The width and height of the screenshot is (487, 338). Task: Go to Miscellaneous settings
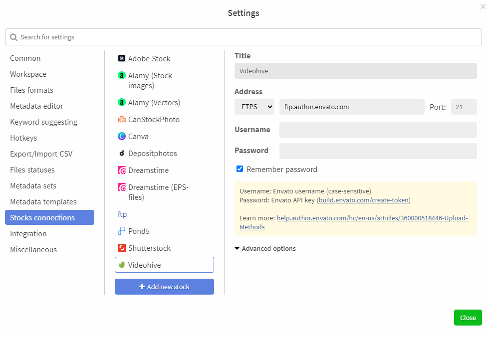[33, 250]
